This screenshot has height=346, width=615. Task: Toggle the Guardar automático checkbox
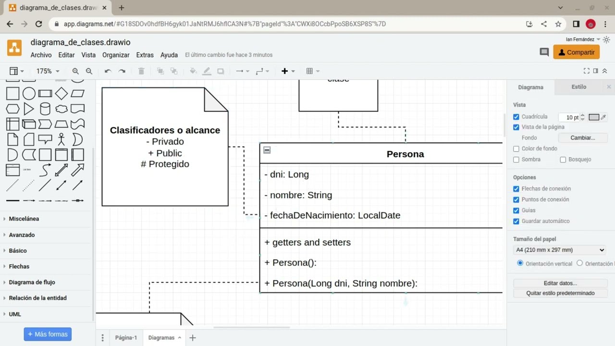(517, 222)
